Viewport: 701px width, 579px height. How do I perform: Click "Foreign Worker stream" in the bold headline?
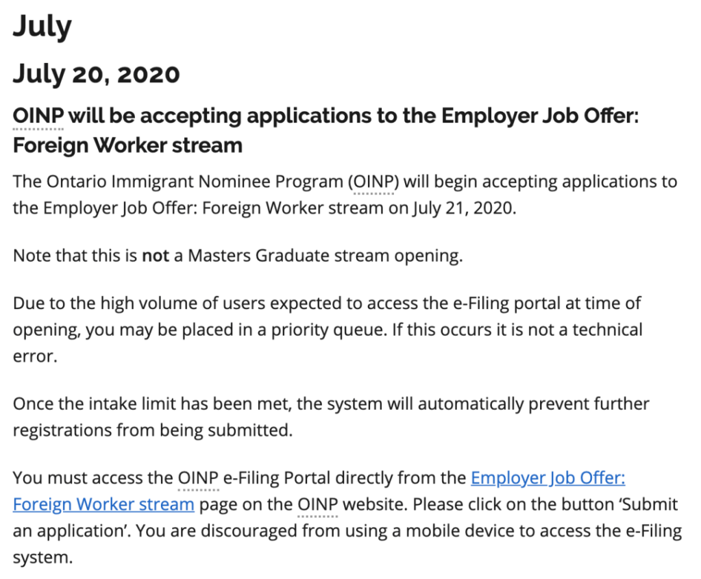[127, 145]
